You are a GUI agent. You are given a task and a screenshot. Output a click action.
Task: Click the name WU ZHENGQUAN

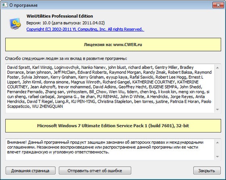pyautogui.click(x=47, y=106)
